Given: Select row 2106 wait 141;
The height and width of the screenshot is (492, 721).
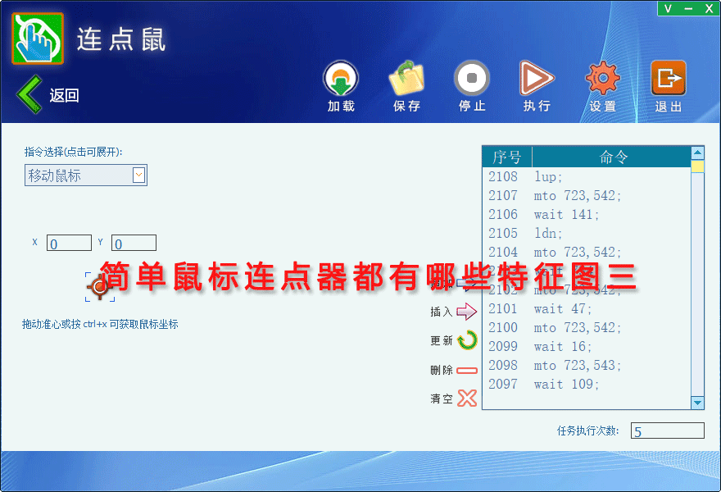Looking at the screenshot, I should point(587,215).
